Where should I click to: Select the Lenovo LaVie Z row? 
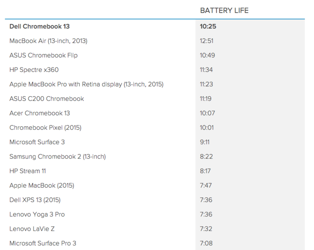[32, 229]
